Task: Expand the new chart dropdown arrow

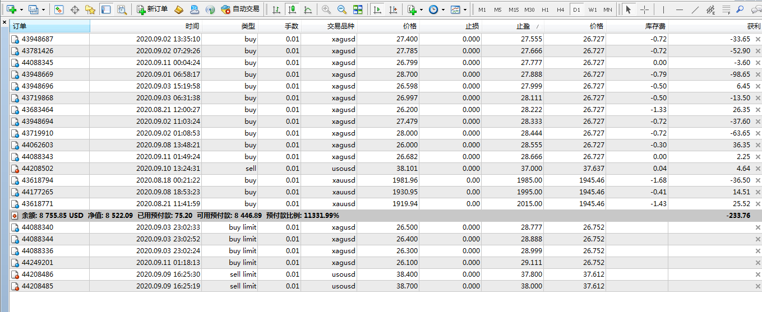Action: pos(21,10)
